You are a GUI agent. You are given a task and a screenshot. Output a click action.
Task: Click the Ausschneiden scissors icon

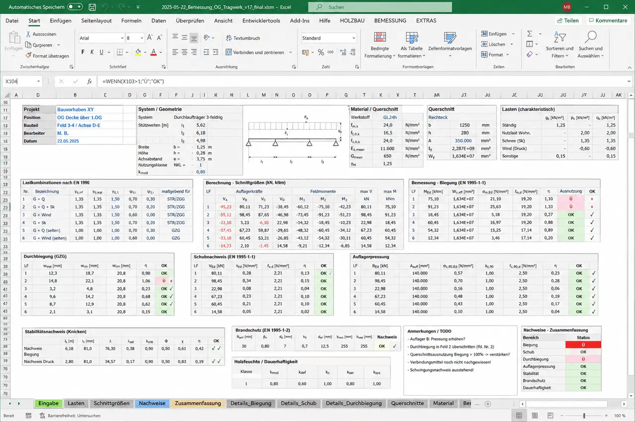28,34
